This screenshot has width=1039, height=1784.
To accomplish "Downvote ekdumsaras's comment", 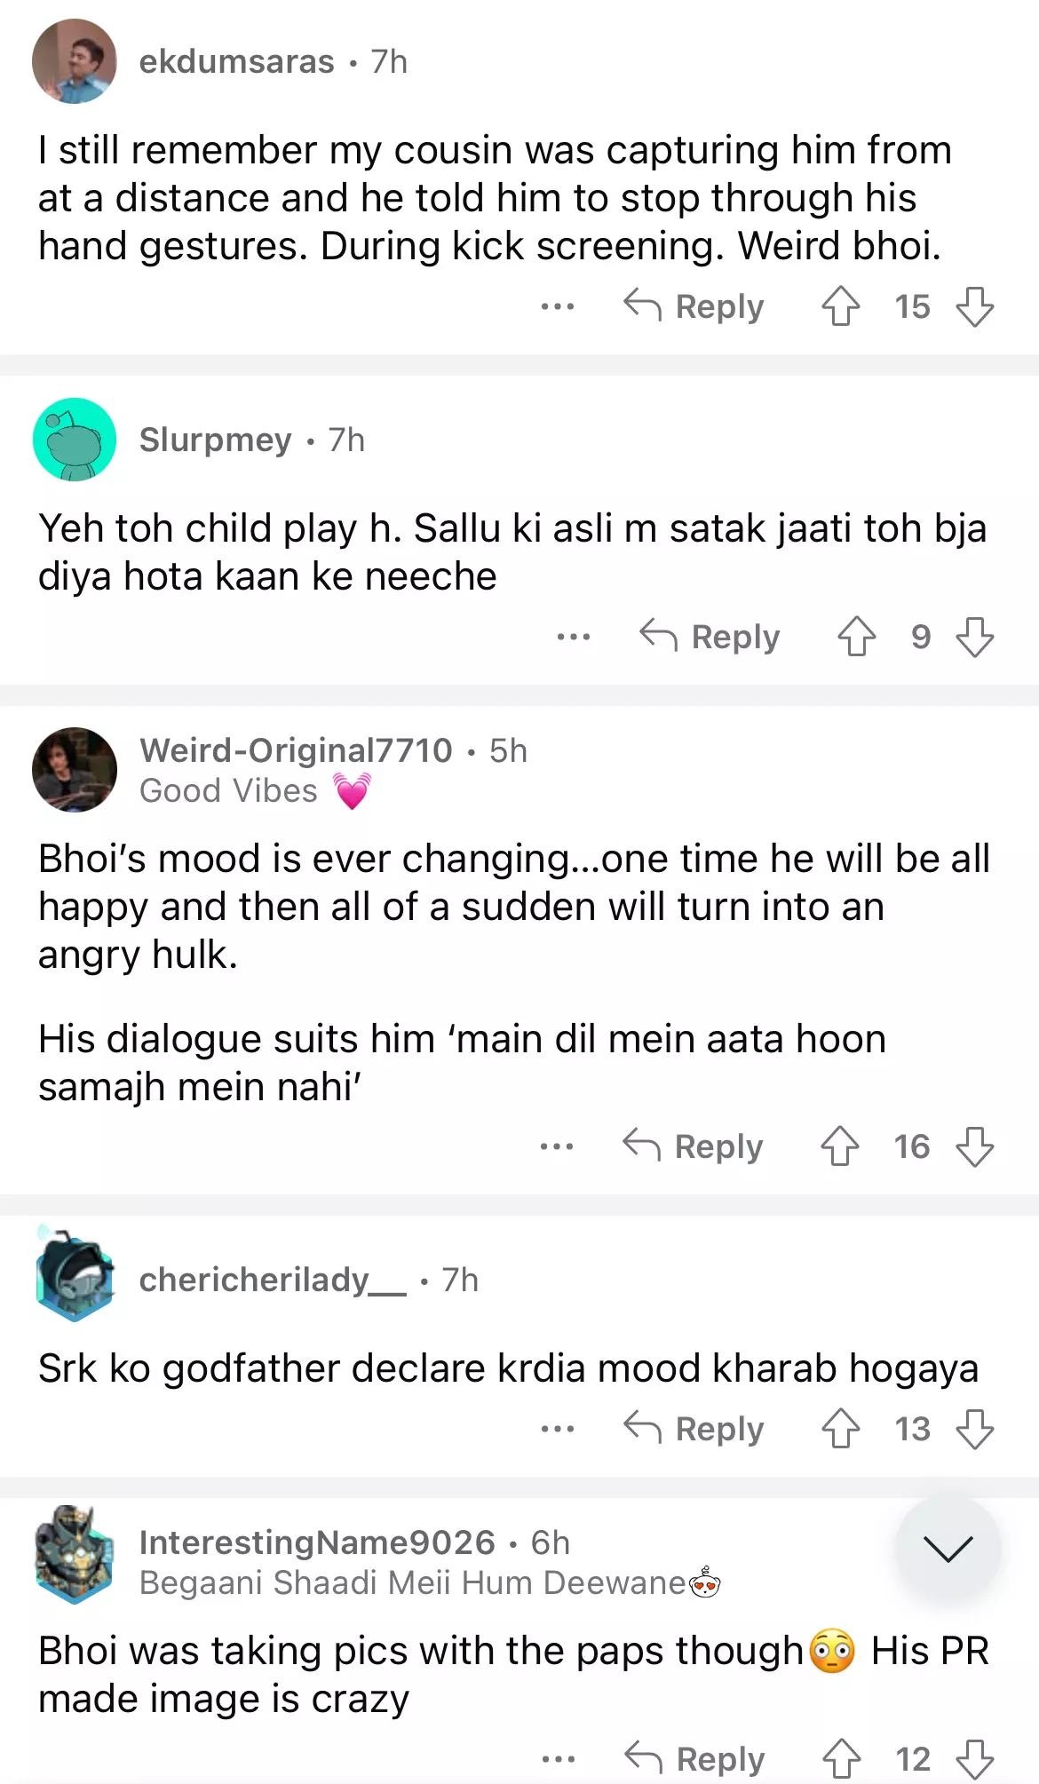I will tap(975, 306).
